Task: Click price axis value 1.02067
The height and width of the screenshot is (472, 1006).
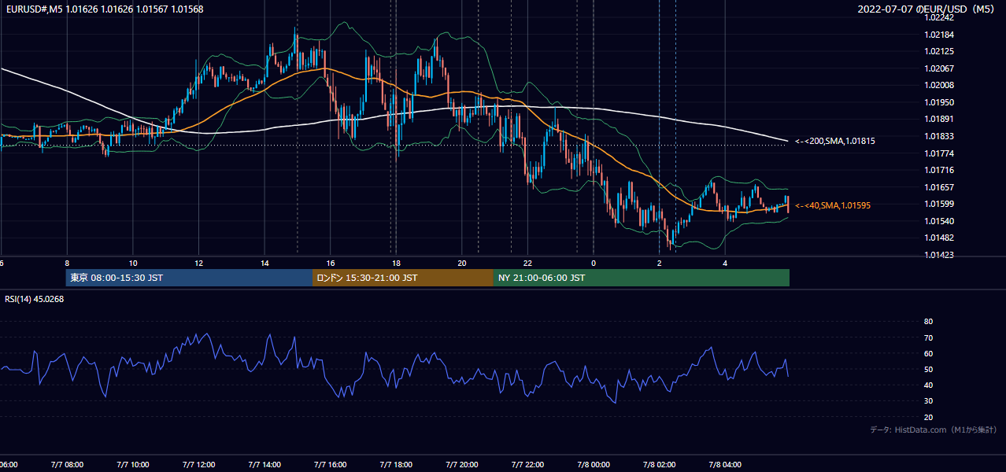Action: click(x=940, y=68)
